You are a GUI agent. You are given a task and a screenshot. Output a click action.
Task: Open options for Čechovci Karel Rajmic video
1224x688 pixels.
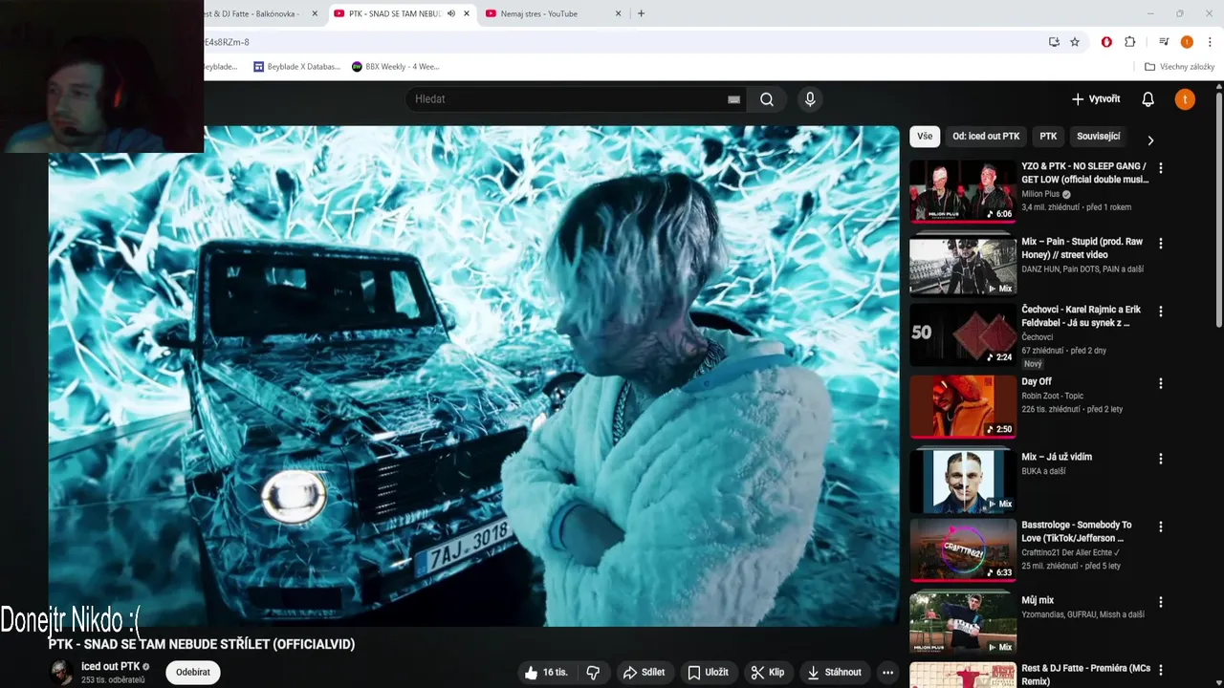(1161, 312)
